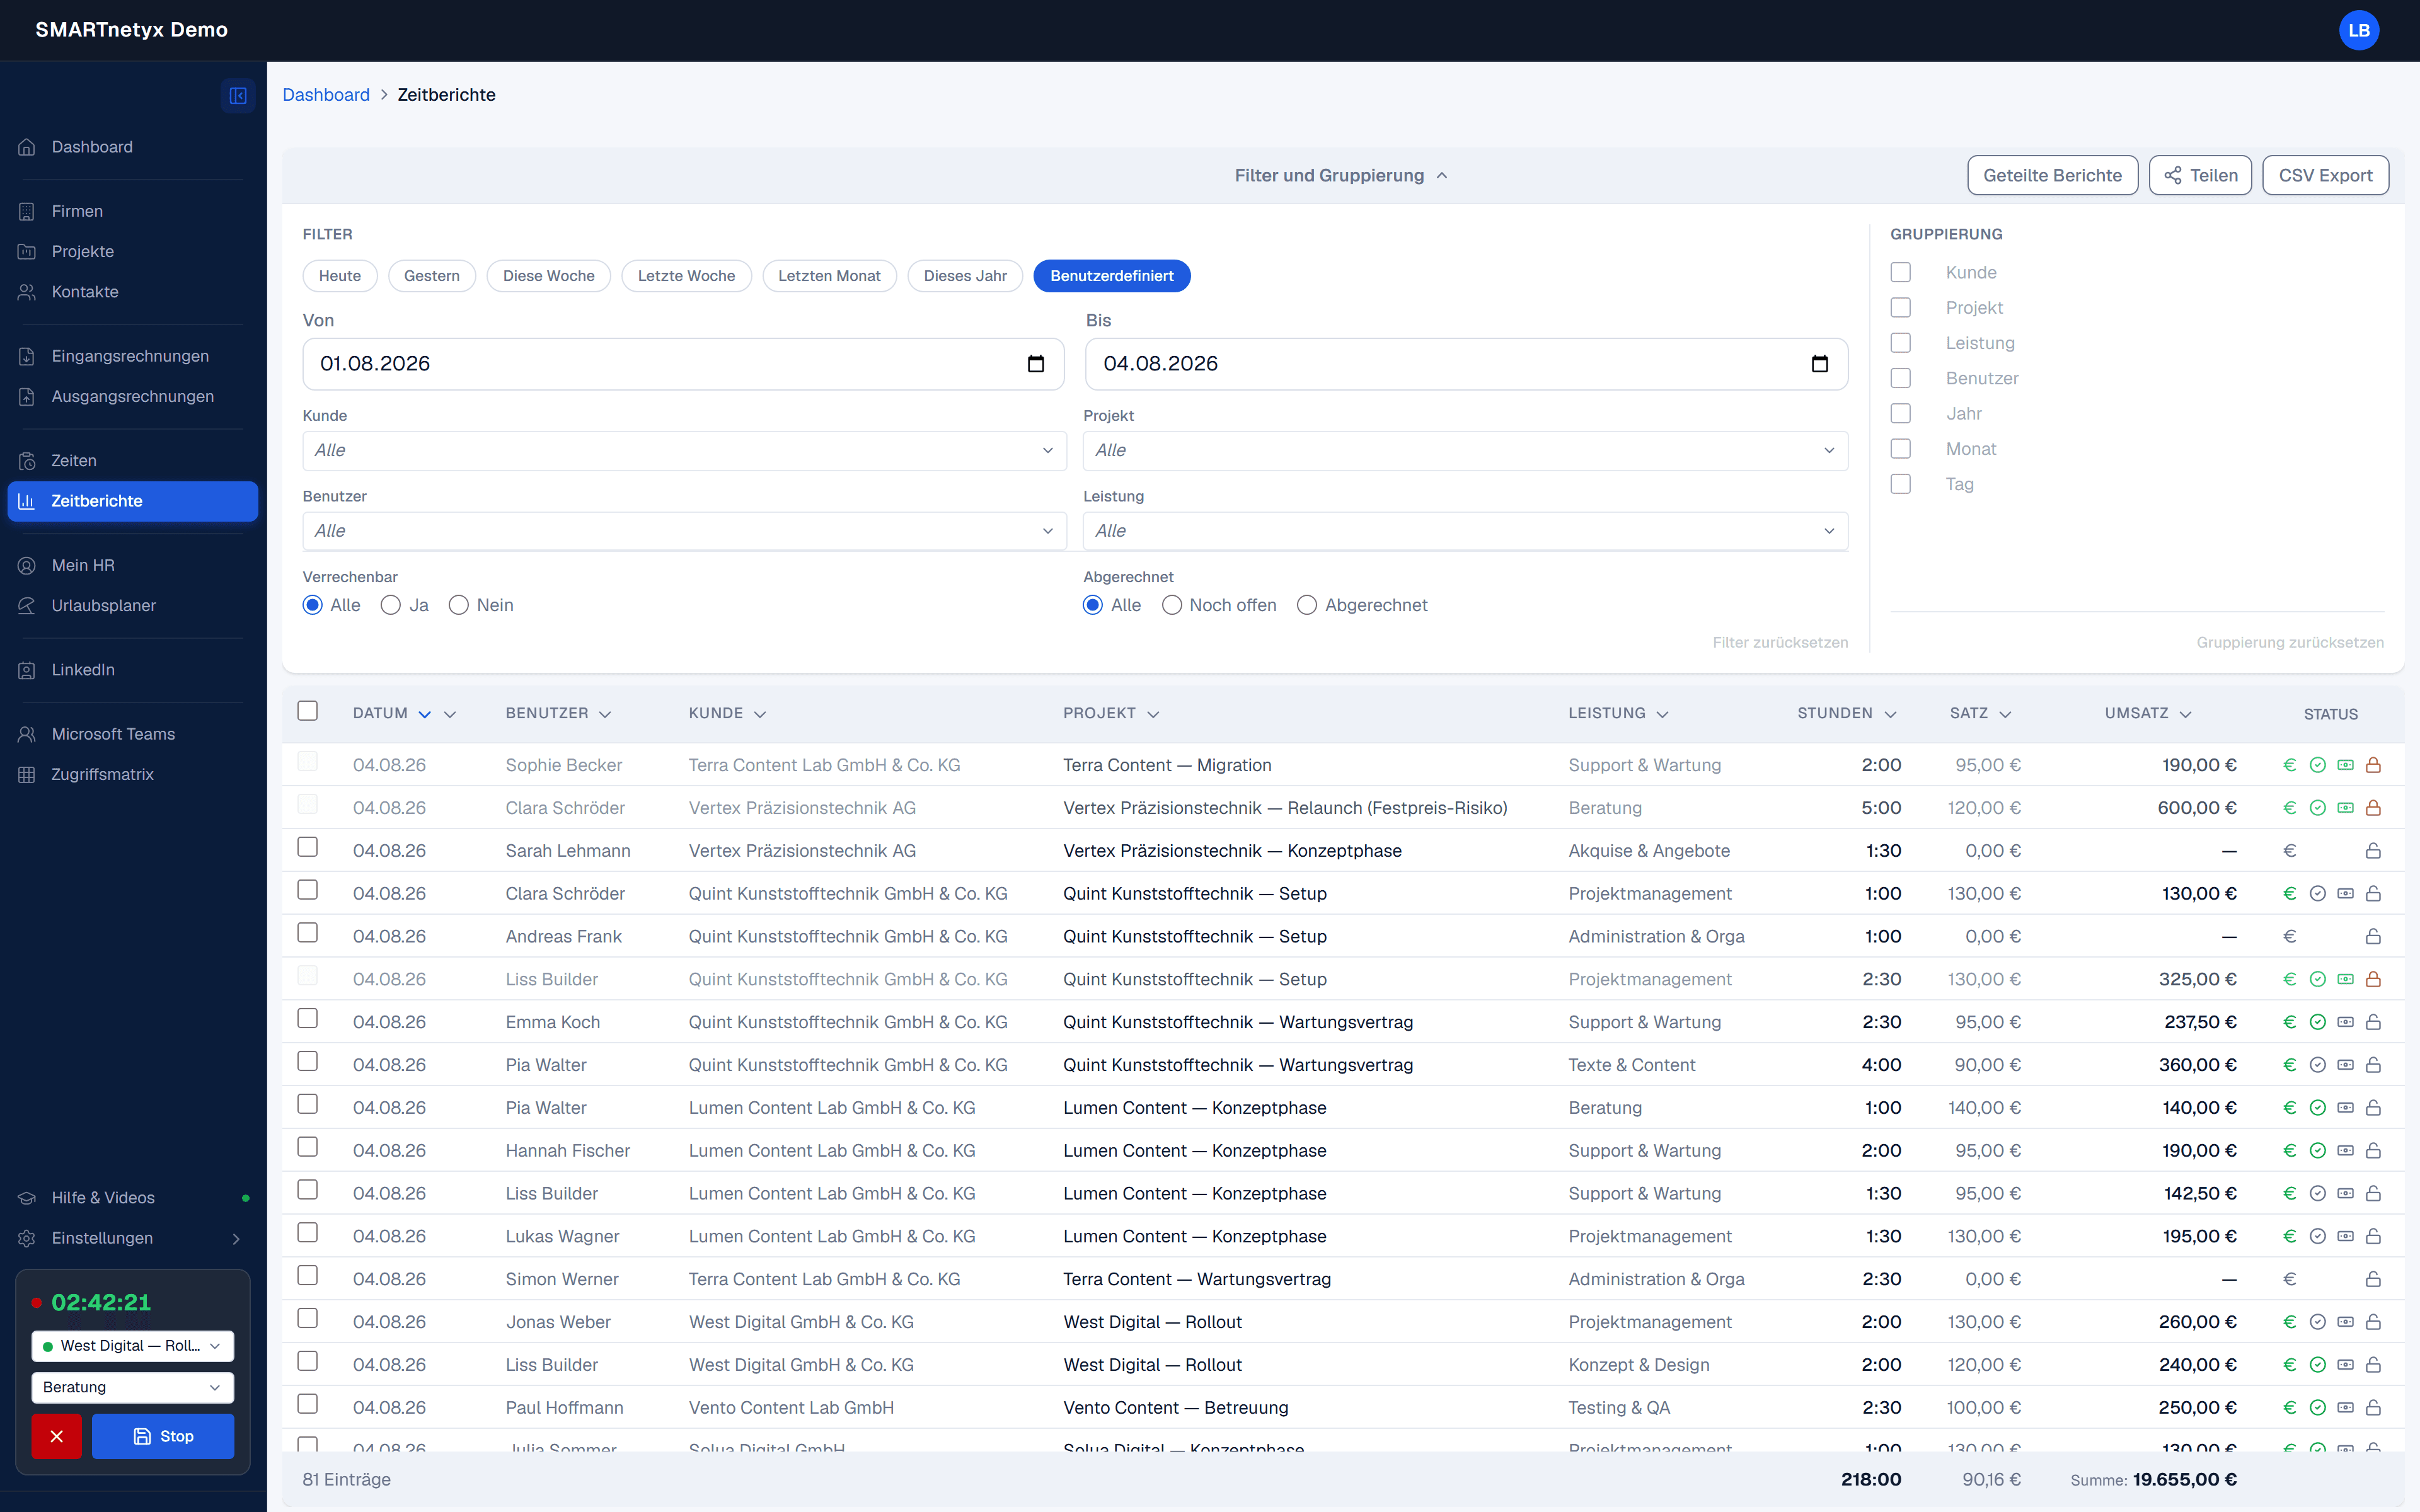Click the Urlaubsplaner icon

(x=27, y=605)
